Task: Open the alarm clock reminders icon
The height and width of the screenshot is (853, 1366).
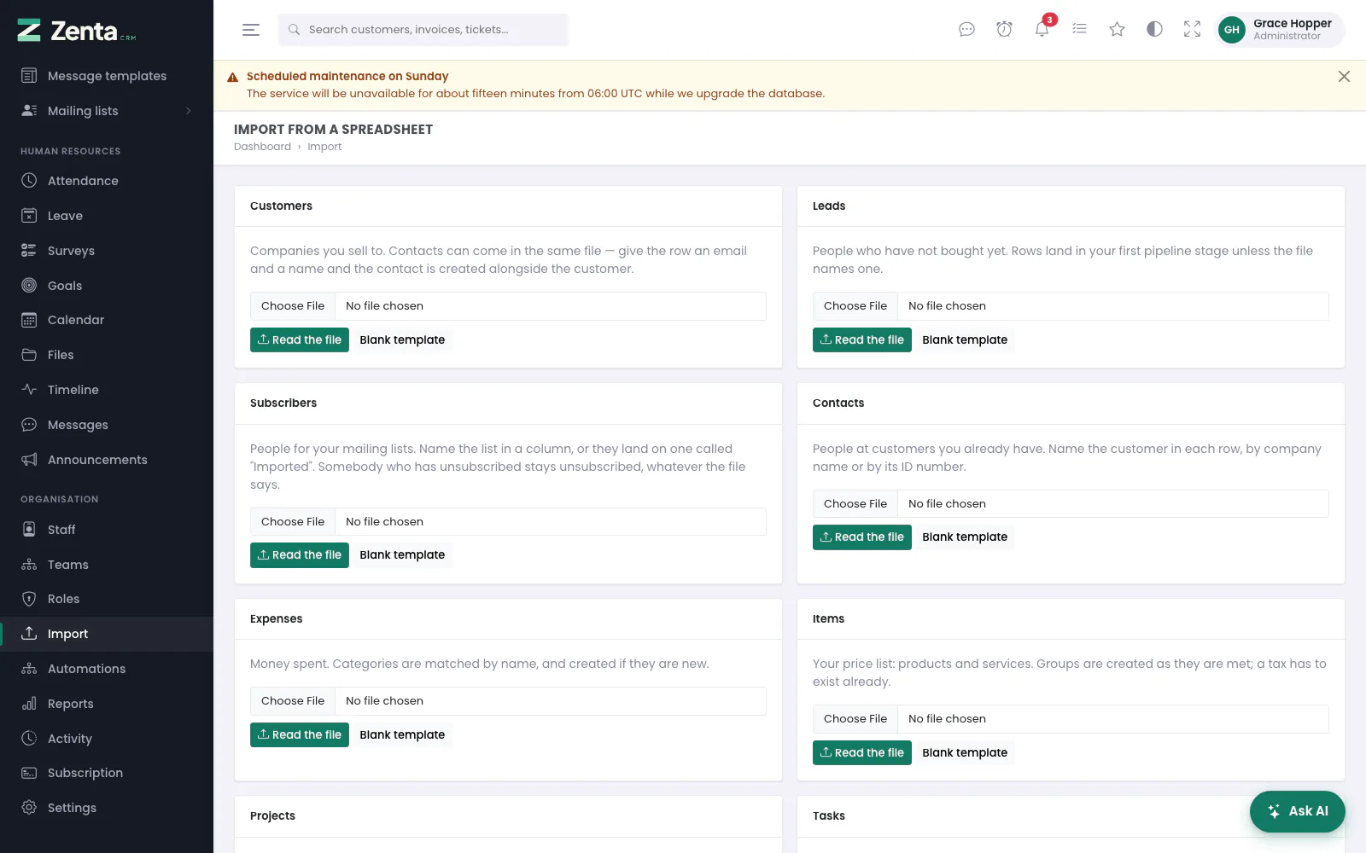Action: pyautogui.click(x=1004, y=30)
